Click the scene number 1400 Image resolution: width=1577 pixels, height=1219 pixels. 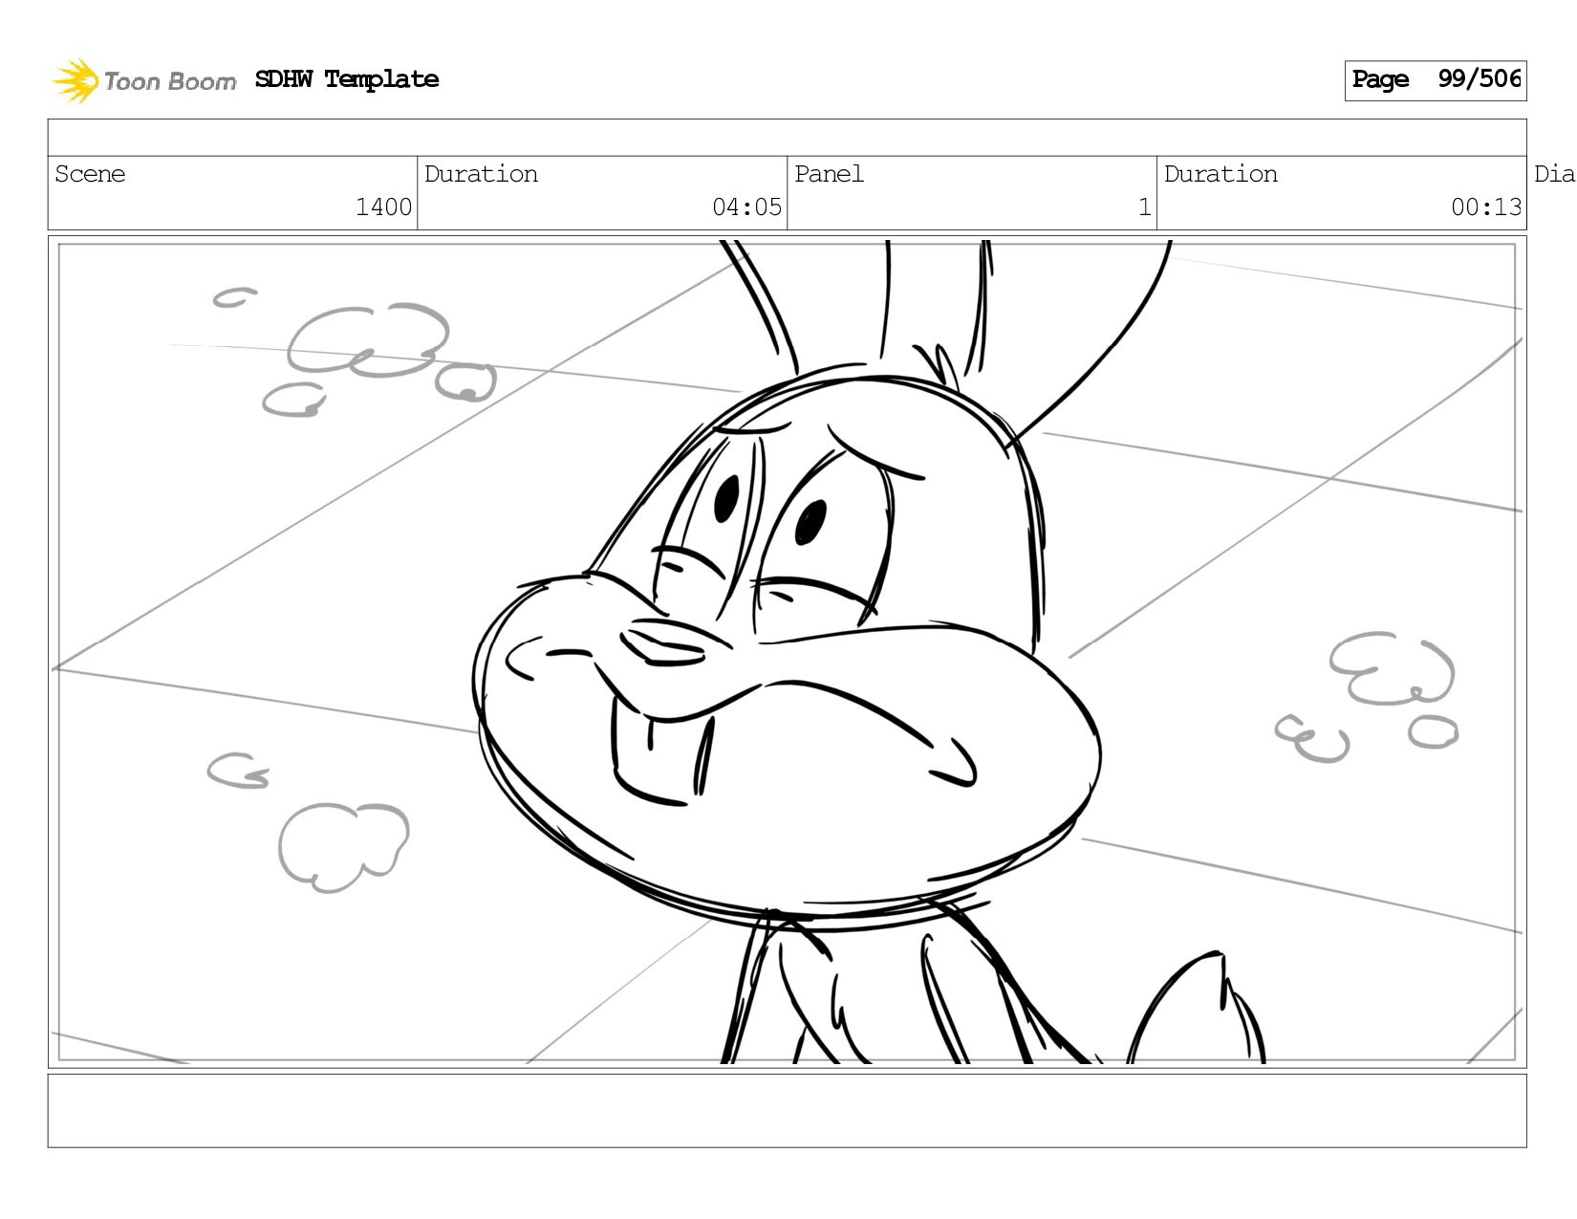383,207
